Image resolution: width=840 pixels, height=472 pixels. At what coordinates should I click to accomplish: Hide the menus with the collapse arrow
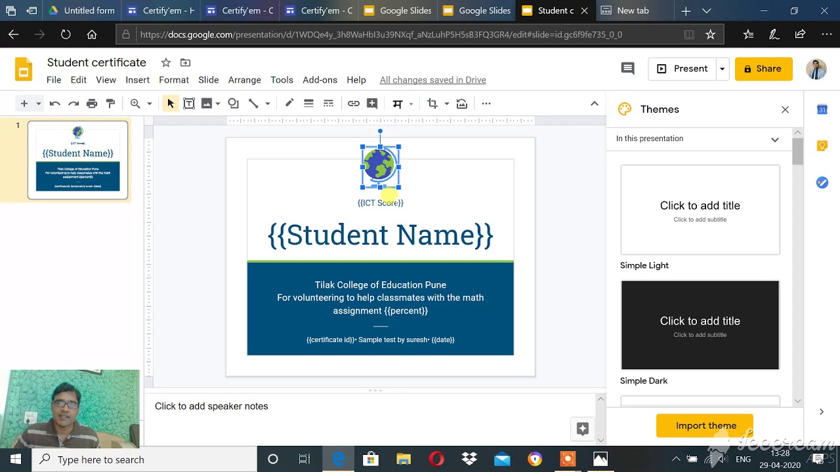[594, 104]
